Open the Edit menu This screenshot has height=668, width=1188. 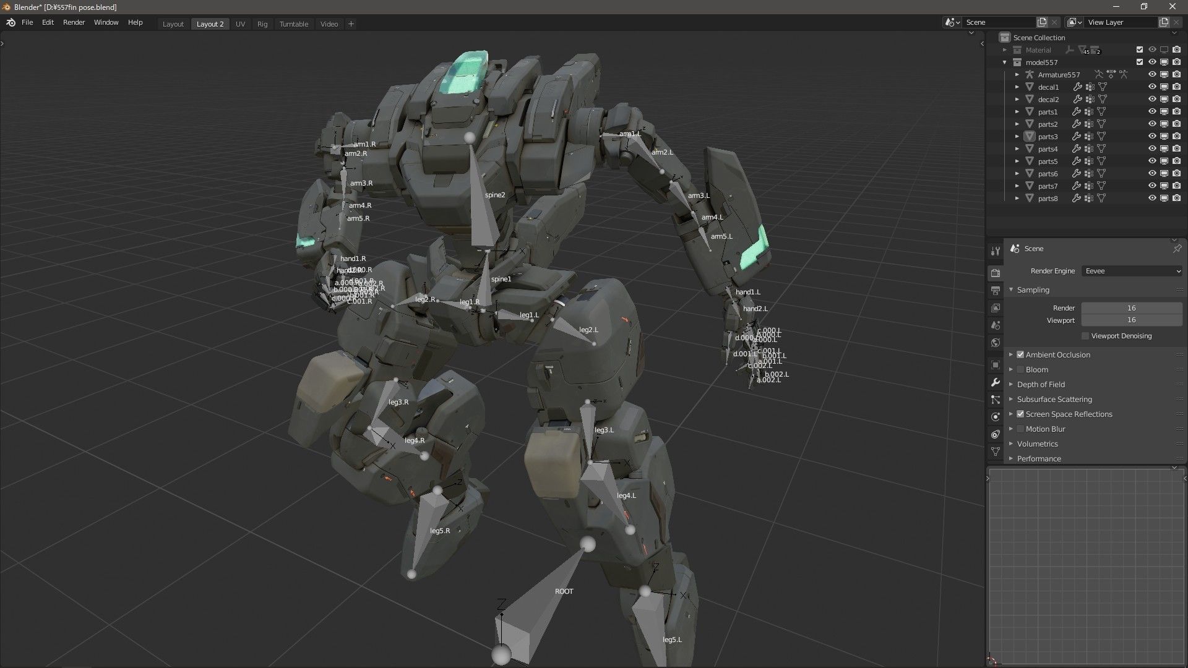tap(48, 22)
